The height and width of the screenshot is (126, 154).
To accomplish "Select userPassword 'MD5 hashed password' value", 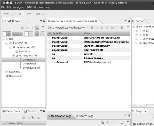I will click(x=97, y=62).
